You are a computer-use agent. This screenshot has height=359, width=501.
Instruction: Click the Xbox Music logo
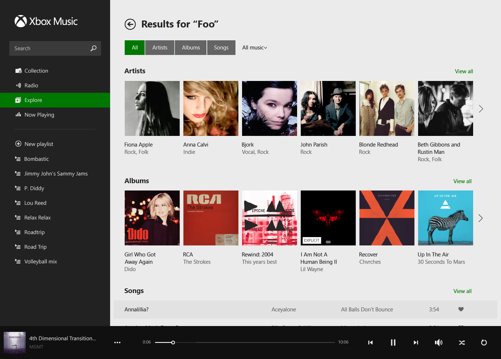point(46,21)
